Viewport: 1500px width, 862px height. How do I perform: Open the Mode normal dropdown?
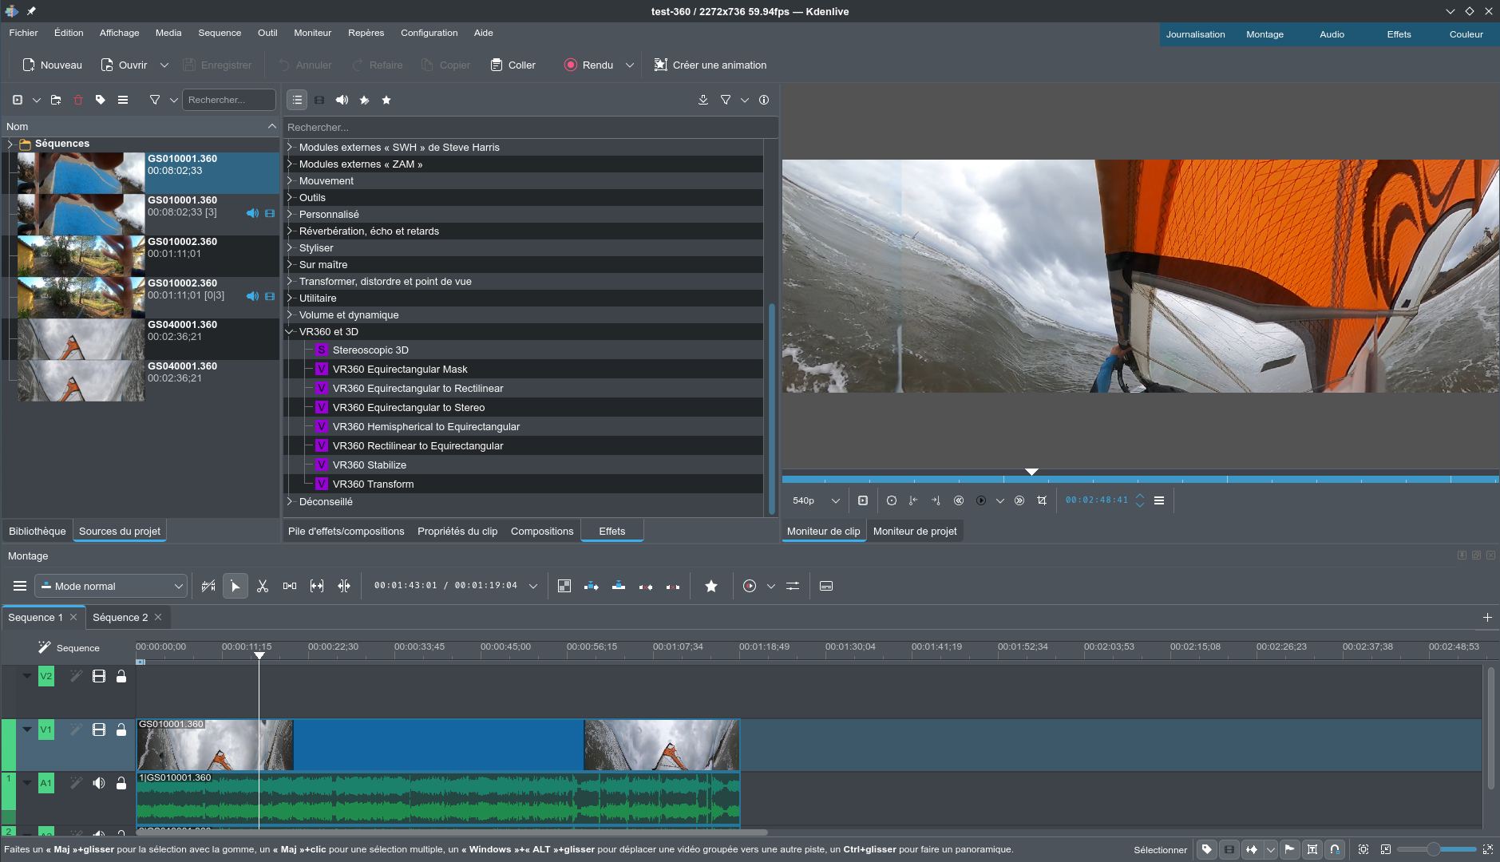click(111, 586)
